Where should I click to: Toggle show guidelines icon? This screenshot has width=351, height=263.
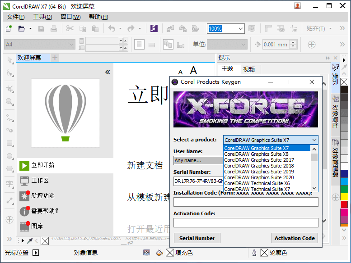(294, 28)
